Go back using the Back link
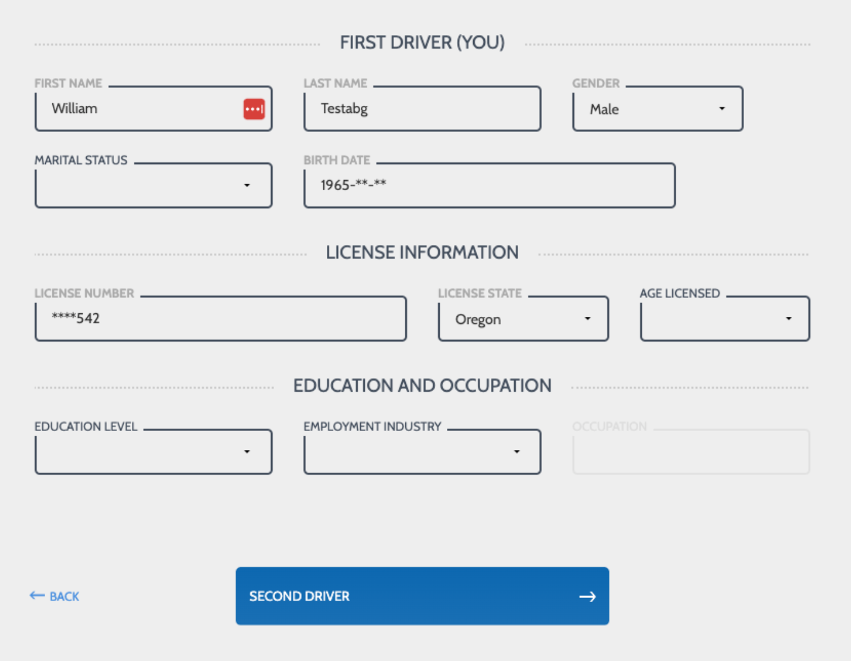This screenshot has height=661, width=851. (x=55, y=596)
